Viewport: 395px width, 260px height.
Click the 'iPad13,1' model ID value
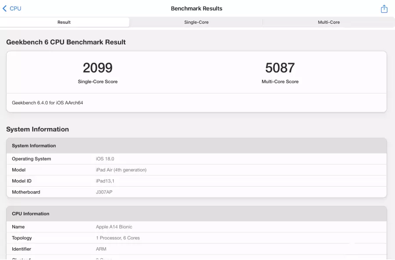pos(105,181)
